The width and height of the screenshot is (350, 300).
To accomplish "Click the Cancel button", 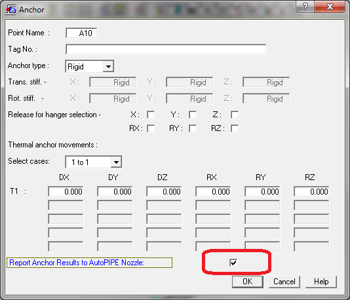I will point(284,282).
